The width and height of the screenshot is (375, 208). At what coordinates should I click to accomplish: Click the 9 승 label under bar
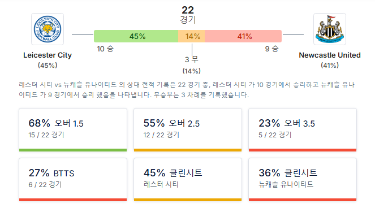click(272, 49)
